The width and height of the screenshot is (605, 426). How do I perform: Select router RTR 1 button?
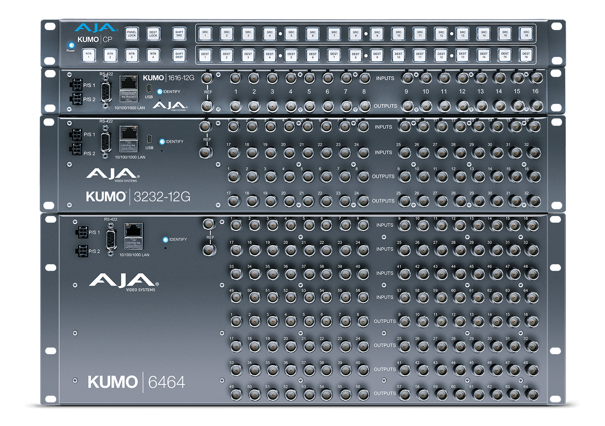pos(89,55)
